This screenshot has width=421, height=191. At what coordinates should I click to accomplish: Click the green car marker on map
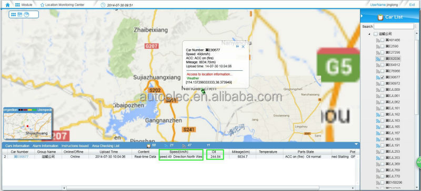click(x=204, y=91)
